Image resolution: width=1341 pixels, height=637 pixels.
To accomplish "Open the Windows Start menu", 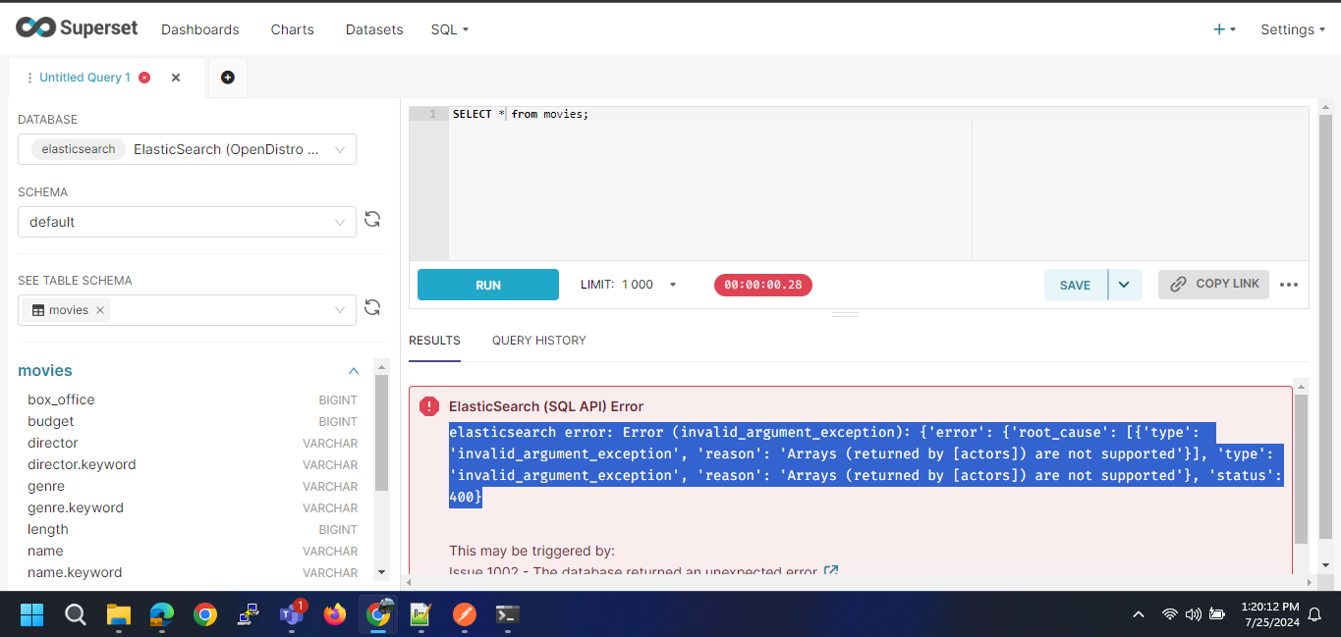I will point(32,614).
